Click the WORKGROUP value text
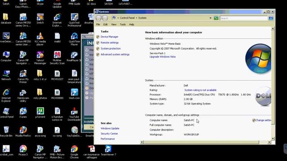The height and width of the screenshot is (161, 287). point(191,135)
